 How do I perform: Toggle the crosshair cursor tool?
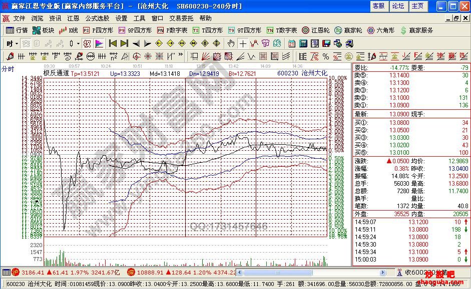243,44
